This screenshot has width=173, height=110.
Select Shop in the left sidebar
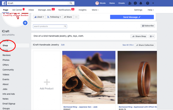pos(15,46)
